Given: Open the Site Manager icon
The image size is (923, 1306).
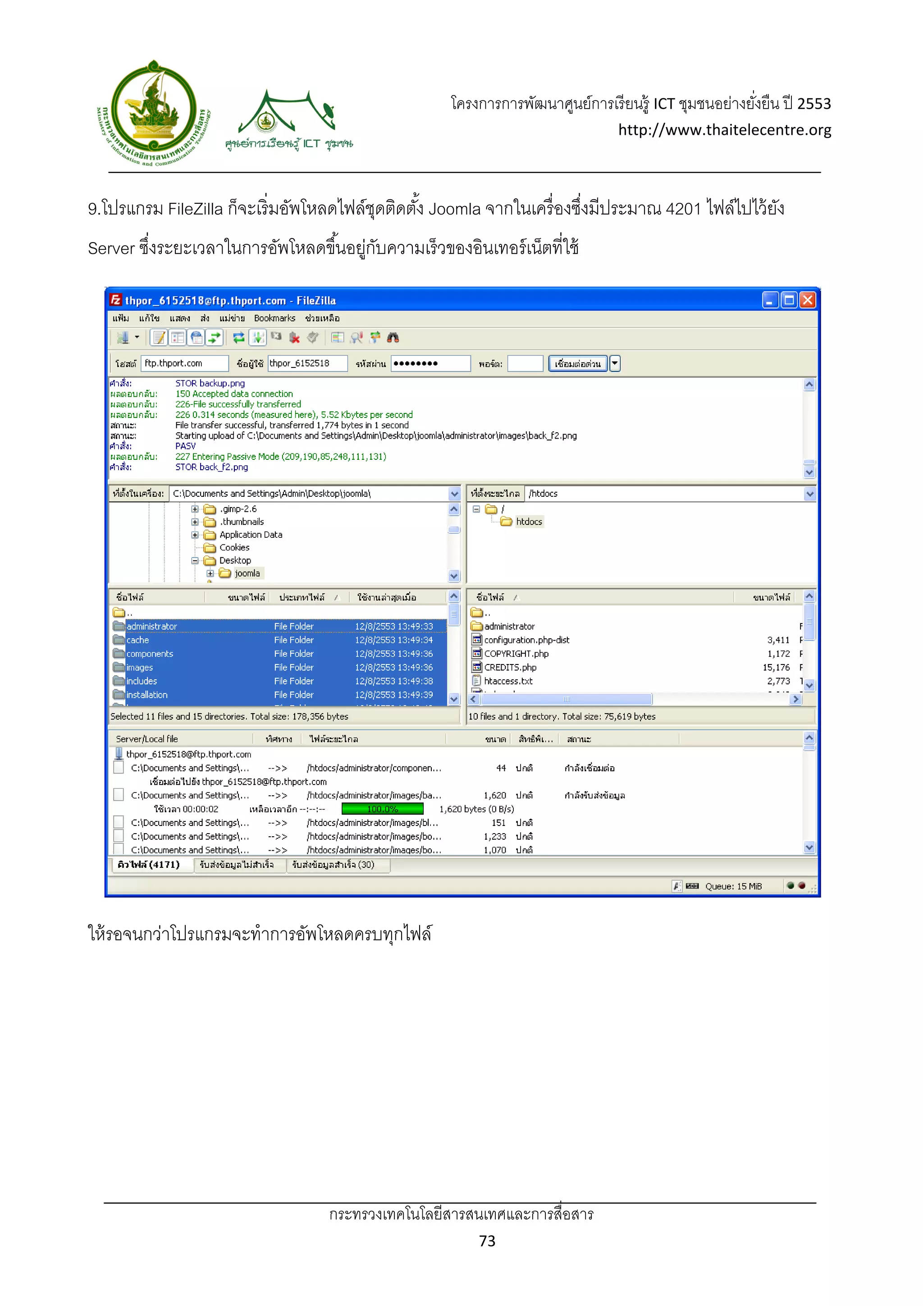Looking at the screenshot, I should (x=123, y=338).
